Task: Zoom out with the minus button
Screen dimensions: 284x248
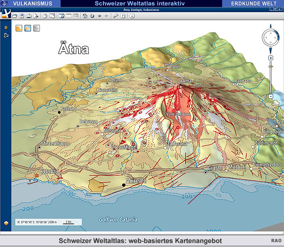Action: pyautogui.click(x=271, y=96)
